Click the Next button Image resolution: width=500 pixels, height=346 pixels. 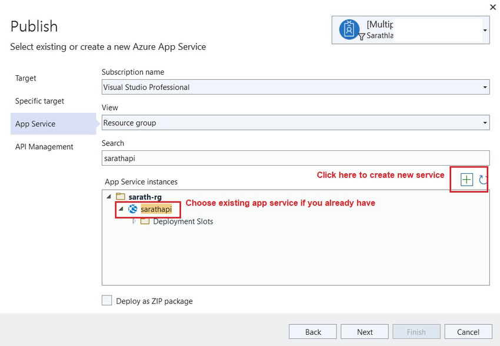click(364, 331)
